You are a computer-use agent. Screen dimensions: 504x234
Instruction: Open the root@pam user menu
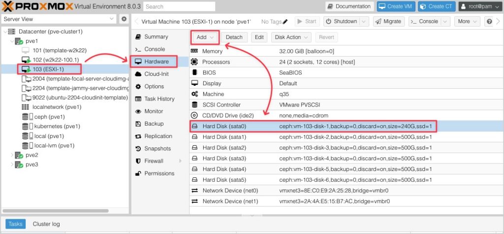point(480,6)
